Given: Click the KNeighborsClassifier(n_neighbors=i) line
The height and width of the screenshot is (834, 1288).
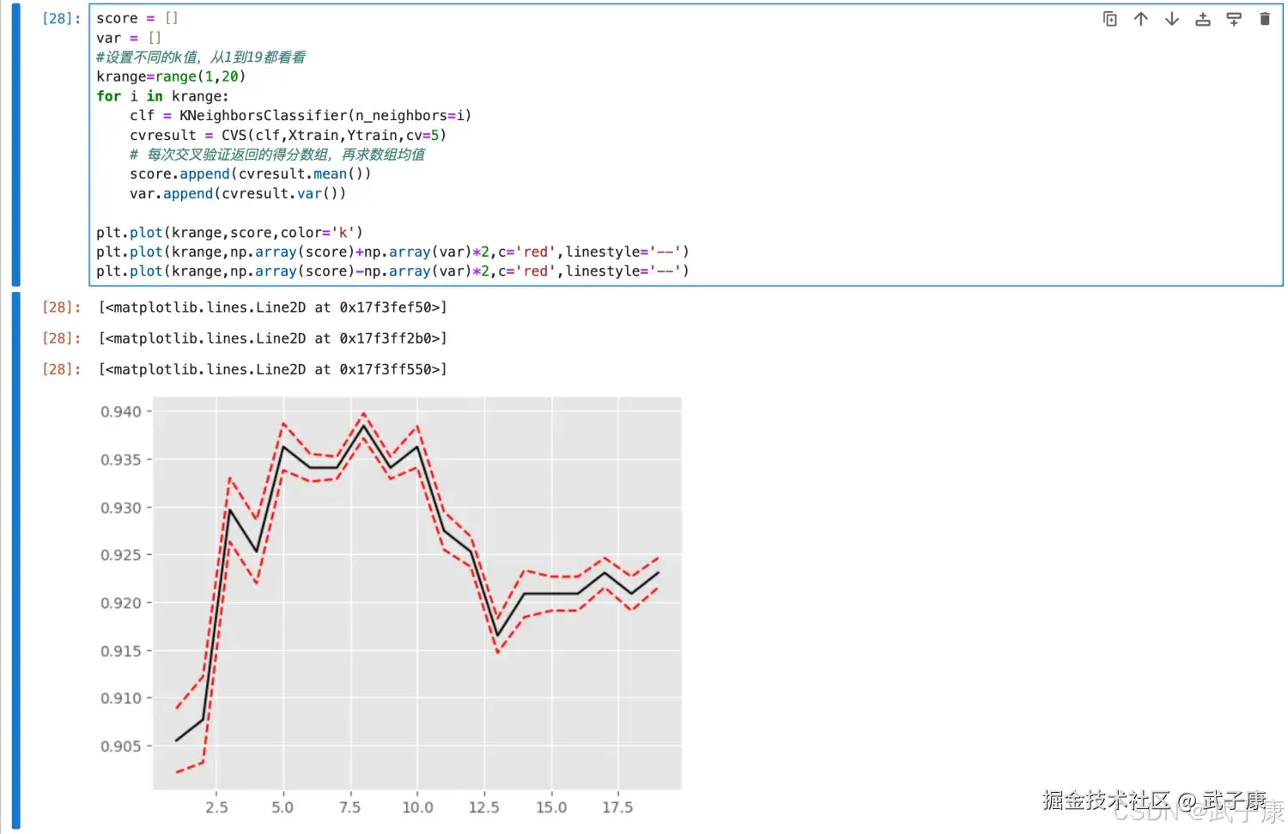Looking at the screenshot, I should (x=301, y=115).
